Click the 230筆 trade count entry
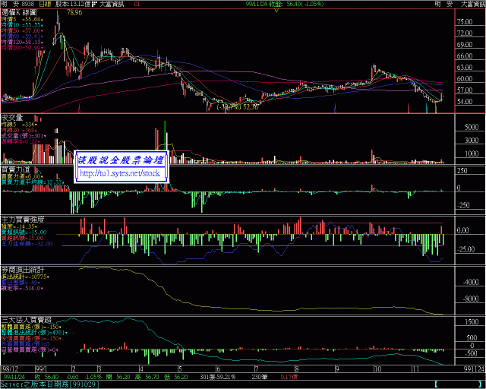The height and width of the screenshot is (389, 486). tap(260, 377)
